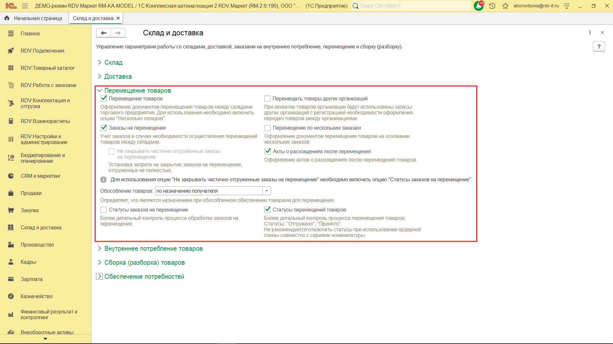Expand Сборка (разборка) товаров section
Image resolution: width=613 pixels, height=344 pixels.
(144, 262)
